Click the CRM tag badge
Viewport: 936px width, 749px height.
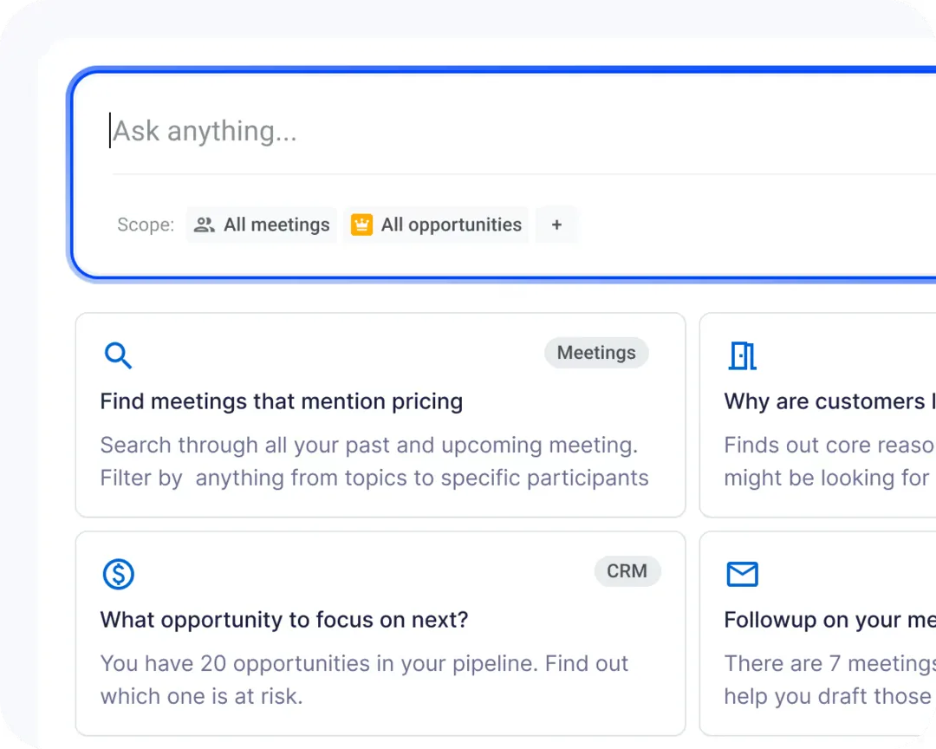[627, 571]
